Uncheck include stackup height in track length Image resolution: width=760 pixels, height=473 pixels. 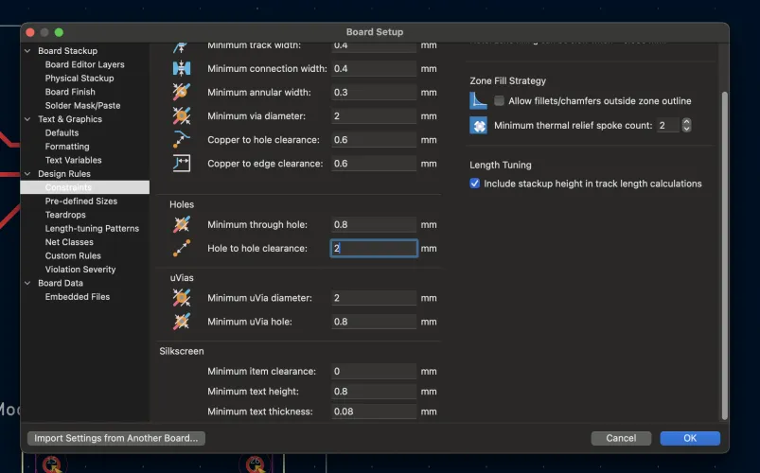(x=474, y=184)
